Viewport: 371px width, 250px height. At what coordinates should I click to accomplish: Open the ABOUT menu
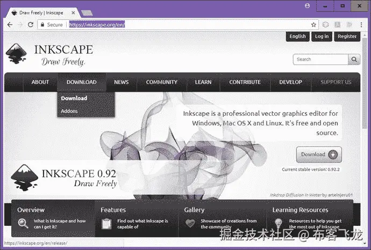tap(40, 82)
